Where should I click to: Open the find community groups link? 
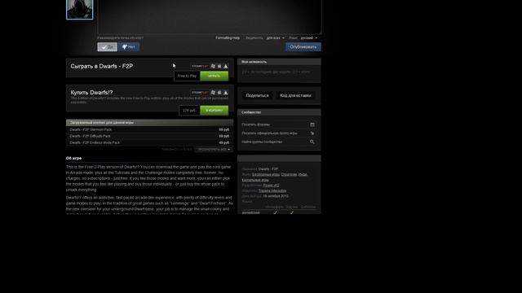pos(262,142)
